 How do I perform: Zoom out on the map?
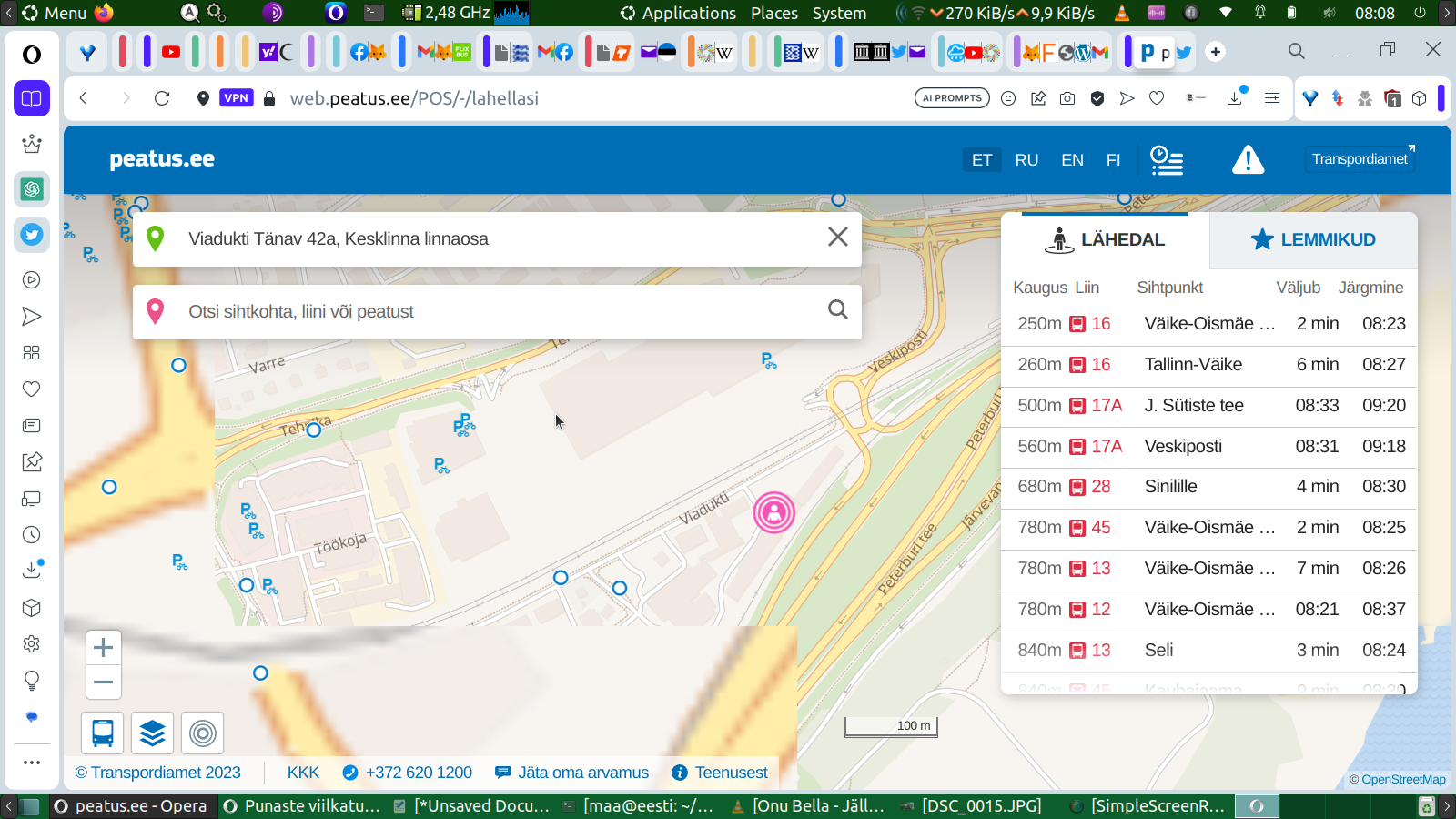click(x=104, y=682)
